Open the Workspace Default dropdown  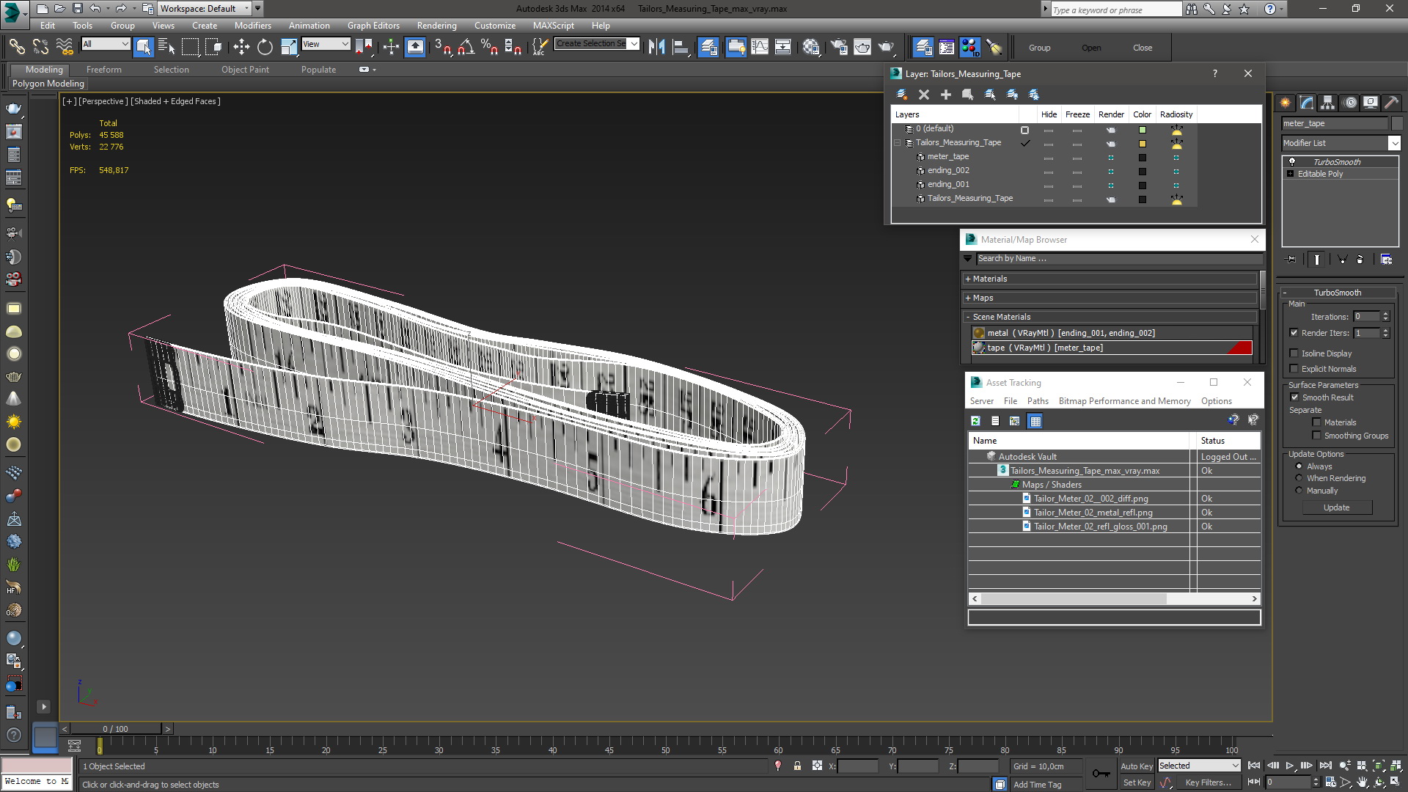[x=205, y=9]
